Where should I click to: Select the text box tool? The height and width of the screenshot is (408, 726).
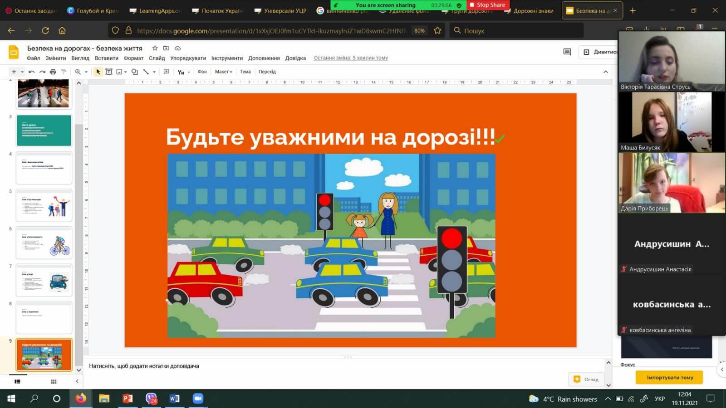click(109, 72)
